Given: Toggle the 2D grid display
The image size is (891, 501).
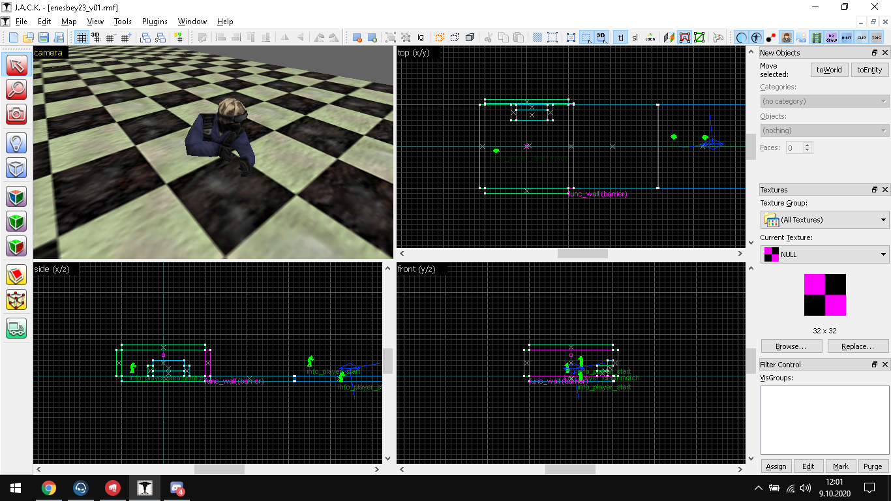Looking at the screenshot, I should 81,37.
